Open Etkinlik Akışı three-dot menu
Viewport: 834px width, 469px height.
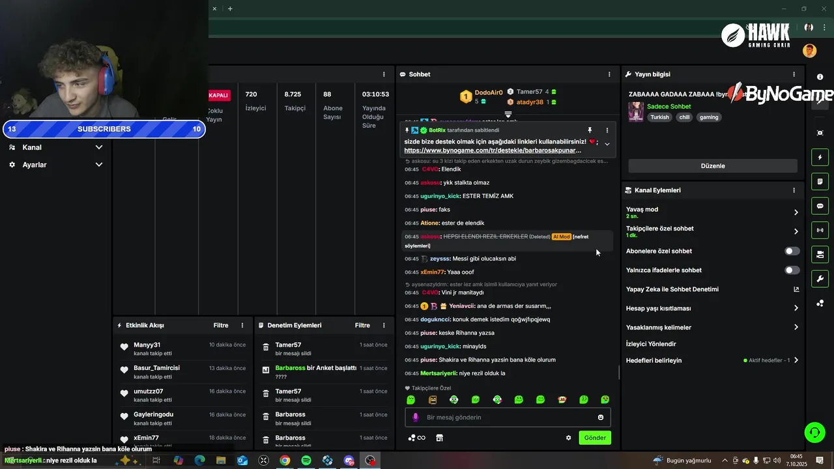(x=242, y=325)
